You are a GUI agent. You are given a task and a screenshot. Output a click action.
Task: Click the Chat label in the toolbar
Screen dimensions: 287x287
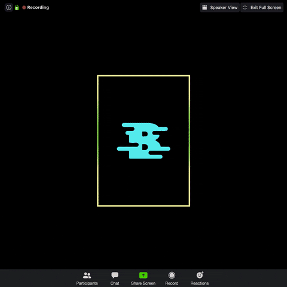[115, 283]
